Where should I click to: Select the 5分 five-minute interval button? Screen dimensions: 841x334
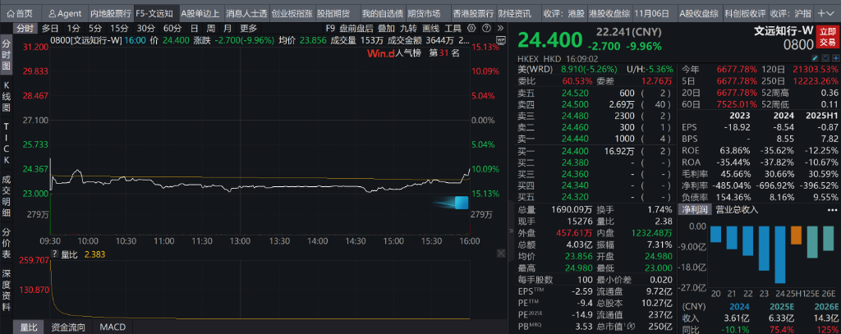[97, 28]
